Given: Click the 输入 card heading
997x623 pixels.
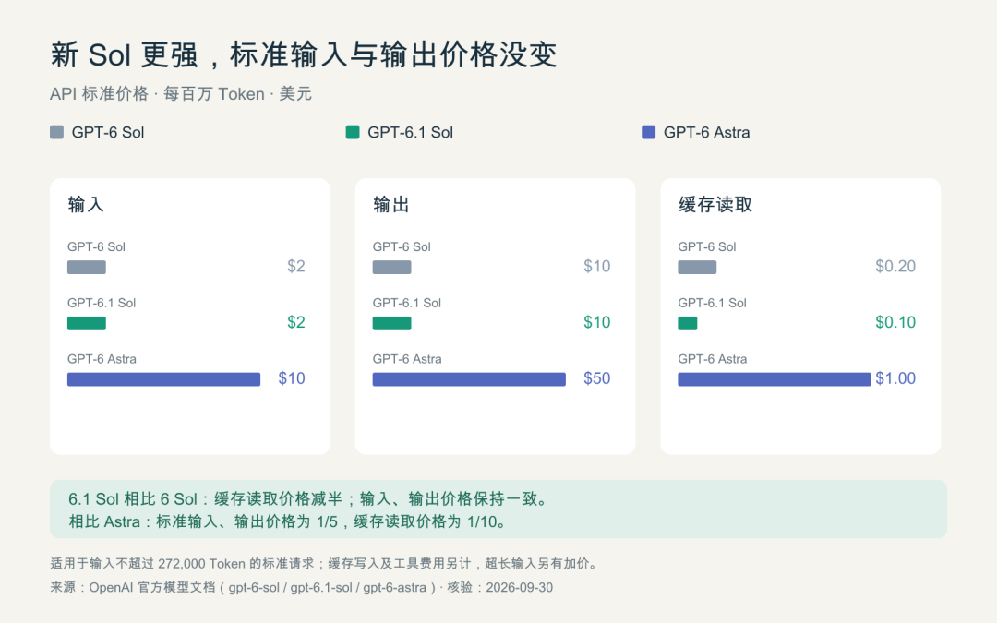Looking at the screenshot, I should (x=86, y=205).
